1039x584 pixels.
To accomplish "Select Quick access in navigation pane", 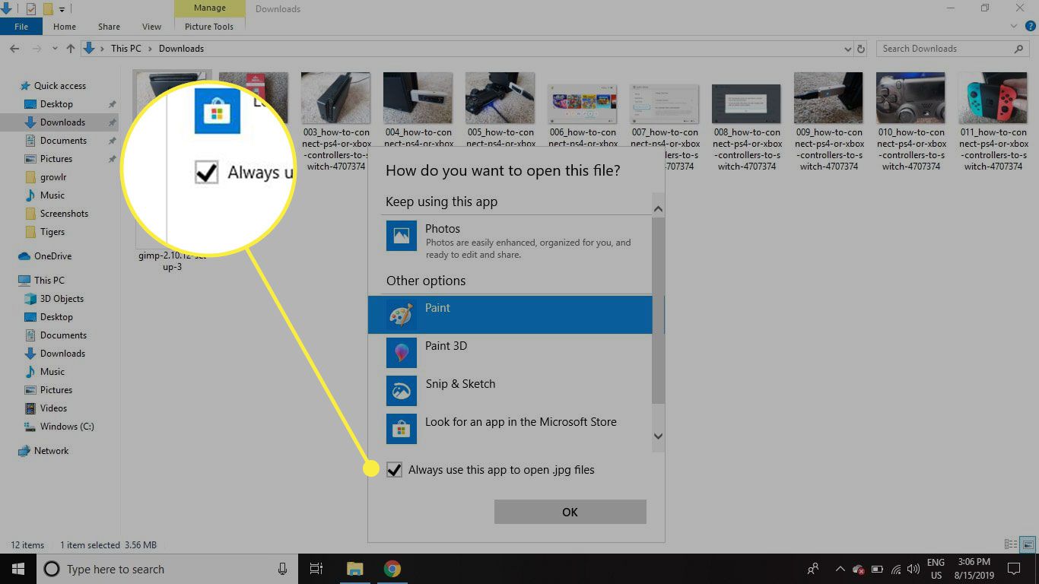I will click(59, 86).
